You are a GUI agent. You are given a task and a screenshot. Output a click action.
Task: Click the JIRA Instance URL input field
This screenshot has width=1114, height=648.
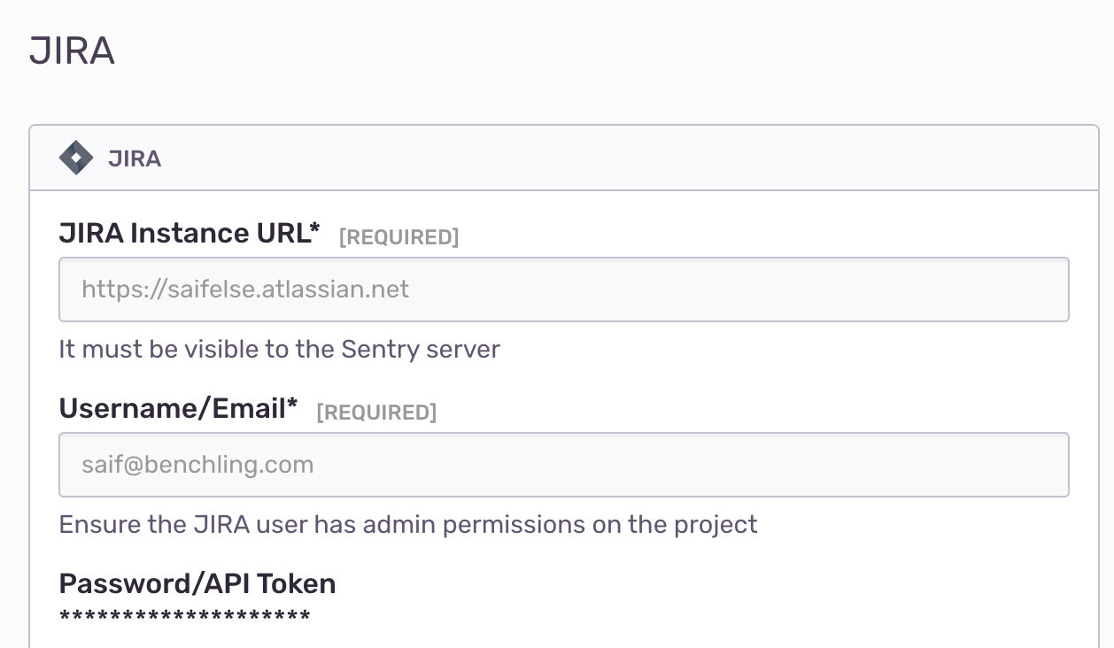point(564,289)
